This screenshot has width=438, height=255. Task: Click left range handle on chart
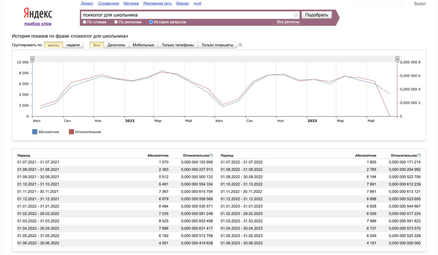[x=32, y=59]
